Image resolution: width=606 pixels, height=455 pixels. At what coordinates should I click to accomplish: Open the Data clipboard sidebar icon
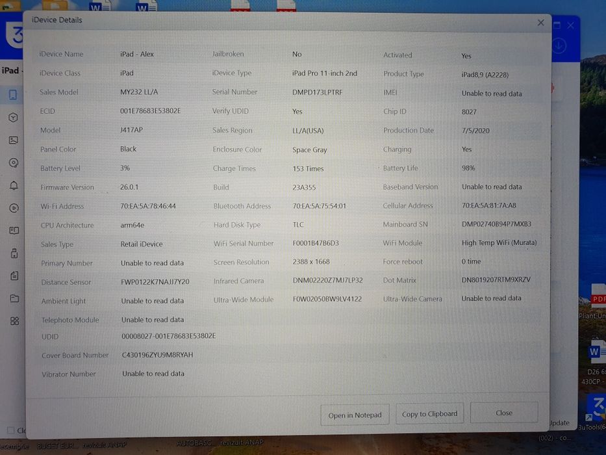tap(14, 276)
